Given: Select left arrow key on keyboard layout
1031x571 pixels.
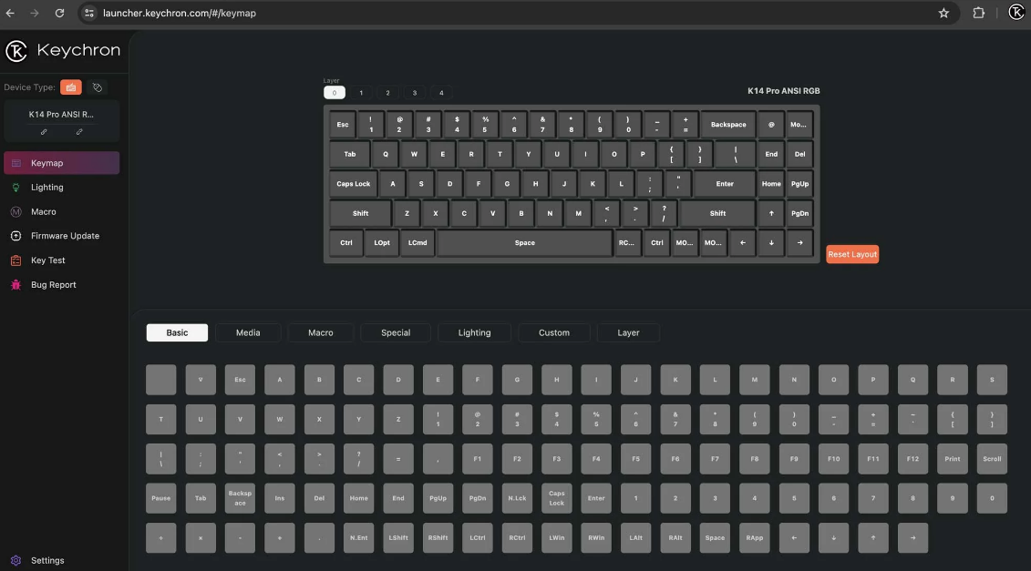Looking at the screenshot, I should [742, 243].
